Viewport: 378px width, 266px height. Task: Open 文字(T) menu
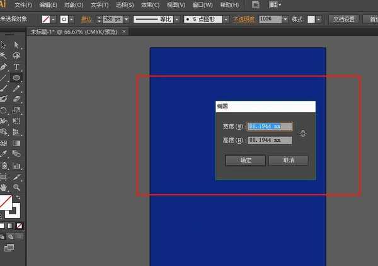pyautogui.click(x=100, y=5)
